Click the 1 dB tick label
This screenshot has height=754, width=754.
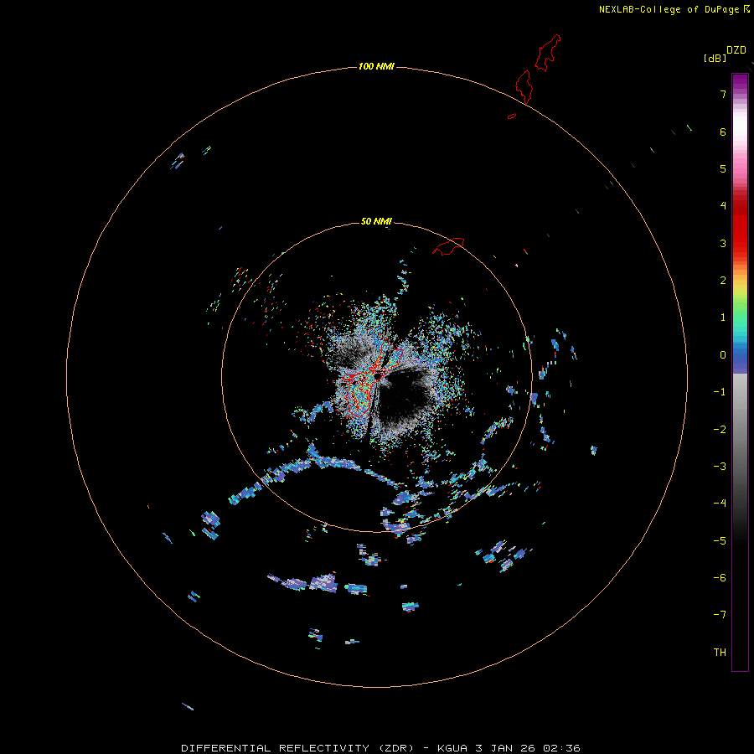tap(723, 318)
